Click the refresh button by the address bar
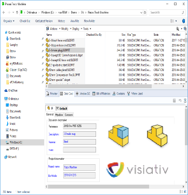Viewport: 188px width, 195px height. (x=145, y=12)
